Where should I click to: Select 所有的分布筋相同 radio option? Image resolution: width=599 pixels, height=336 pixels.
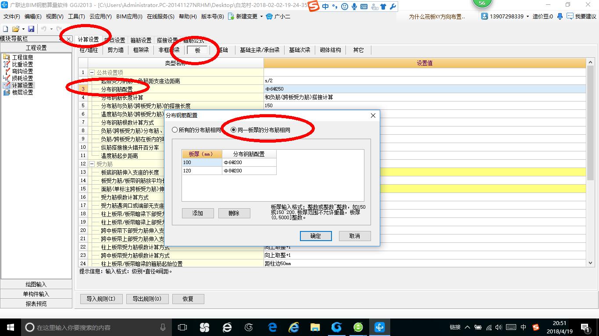[196, 130]
